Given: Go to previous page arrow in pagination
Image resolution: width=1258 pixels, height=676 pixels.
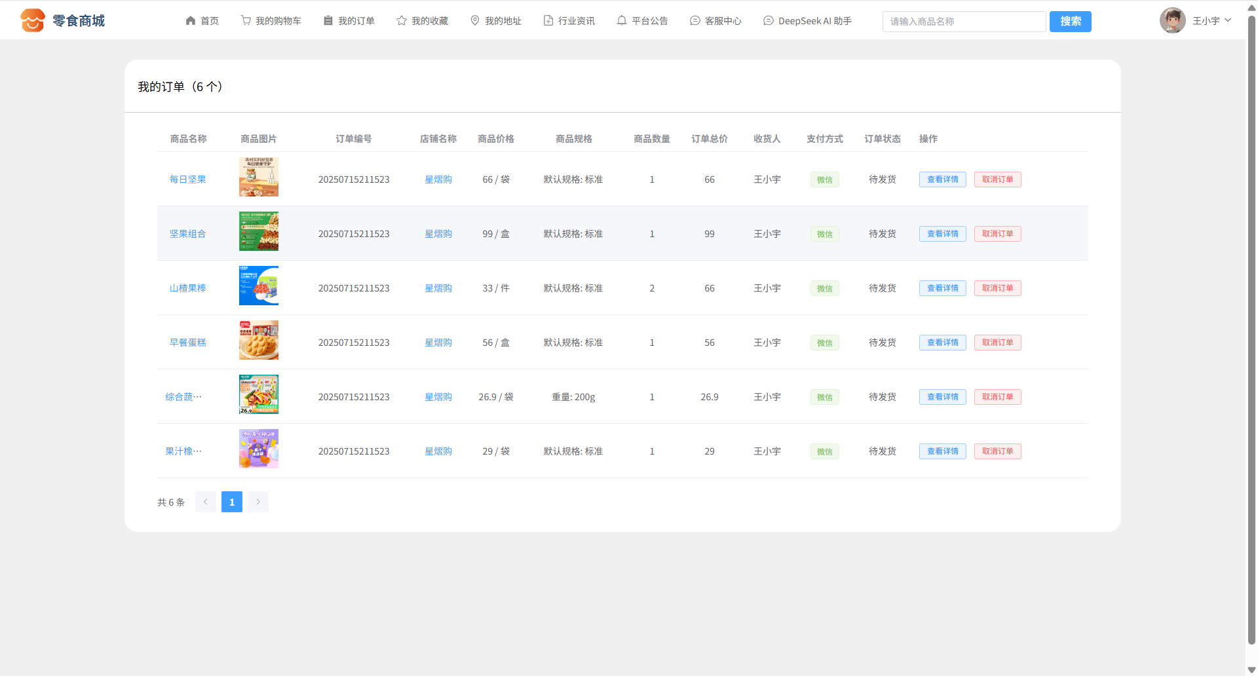Looking at the screenshot, I should click(x=205, y=502).
